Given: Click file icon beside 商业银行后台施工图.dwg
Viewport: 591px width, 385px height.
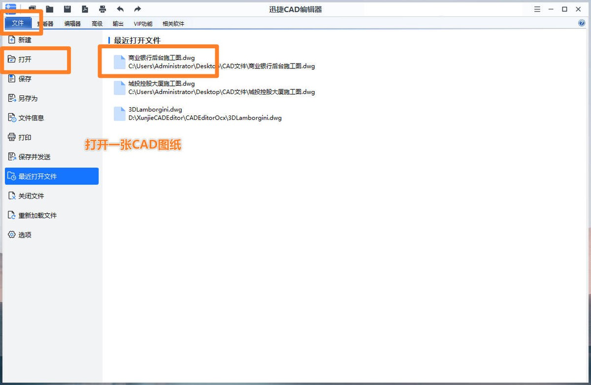Looking at the screenshot, I should (x=120, y=62).
